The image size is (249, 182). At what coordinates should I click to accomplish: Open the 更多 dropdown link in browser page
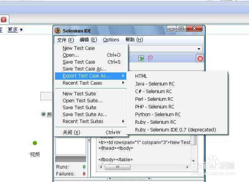tap(15, 30)
